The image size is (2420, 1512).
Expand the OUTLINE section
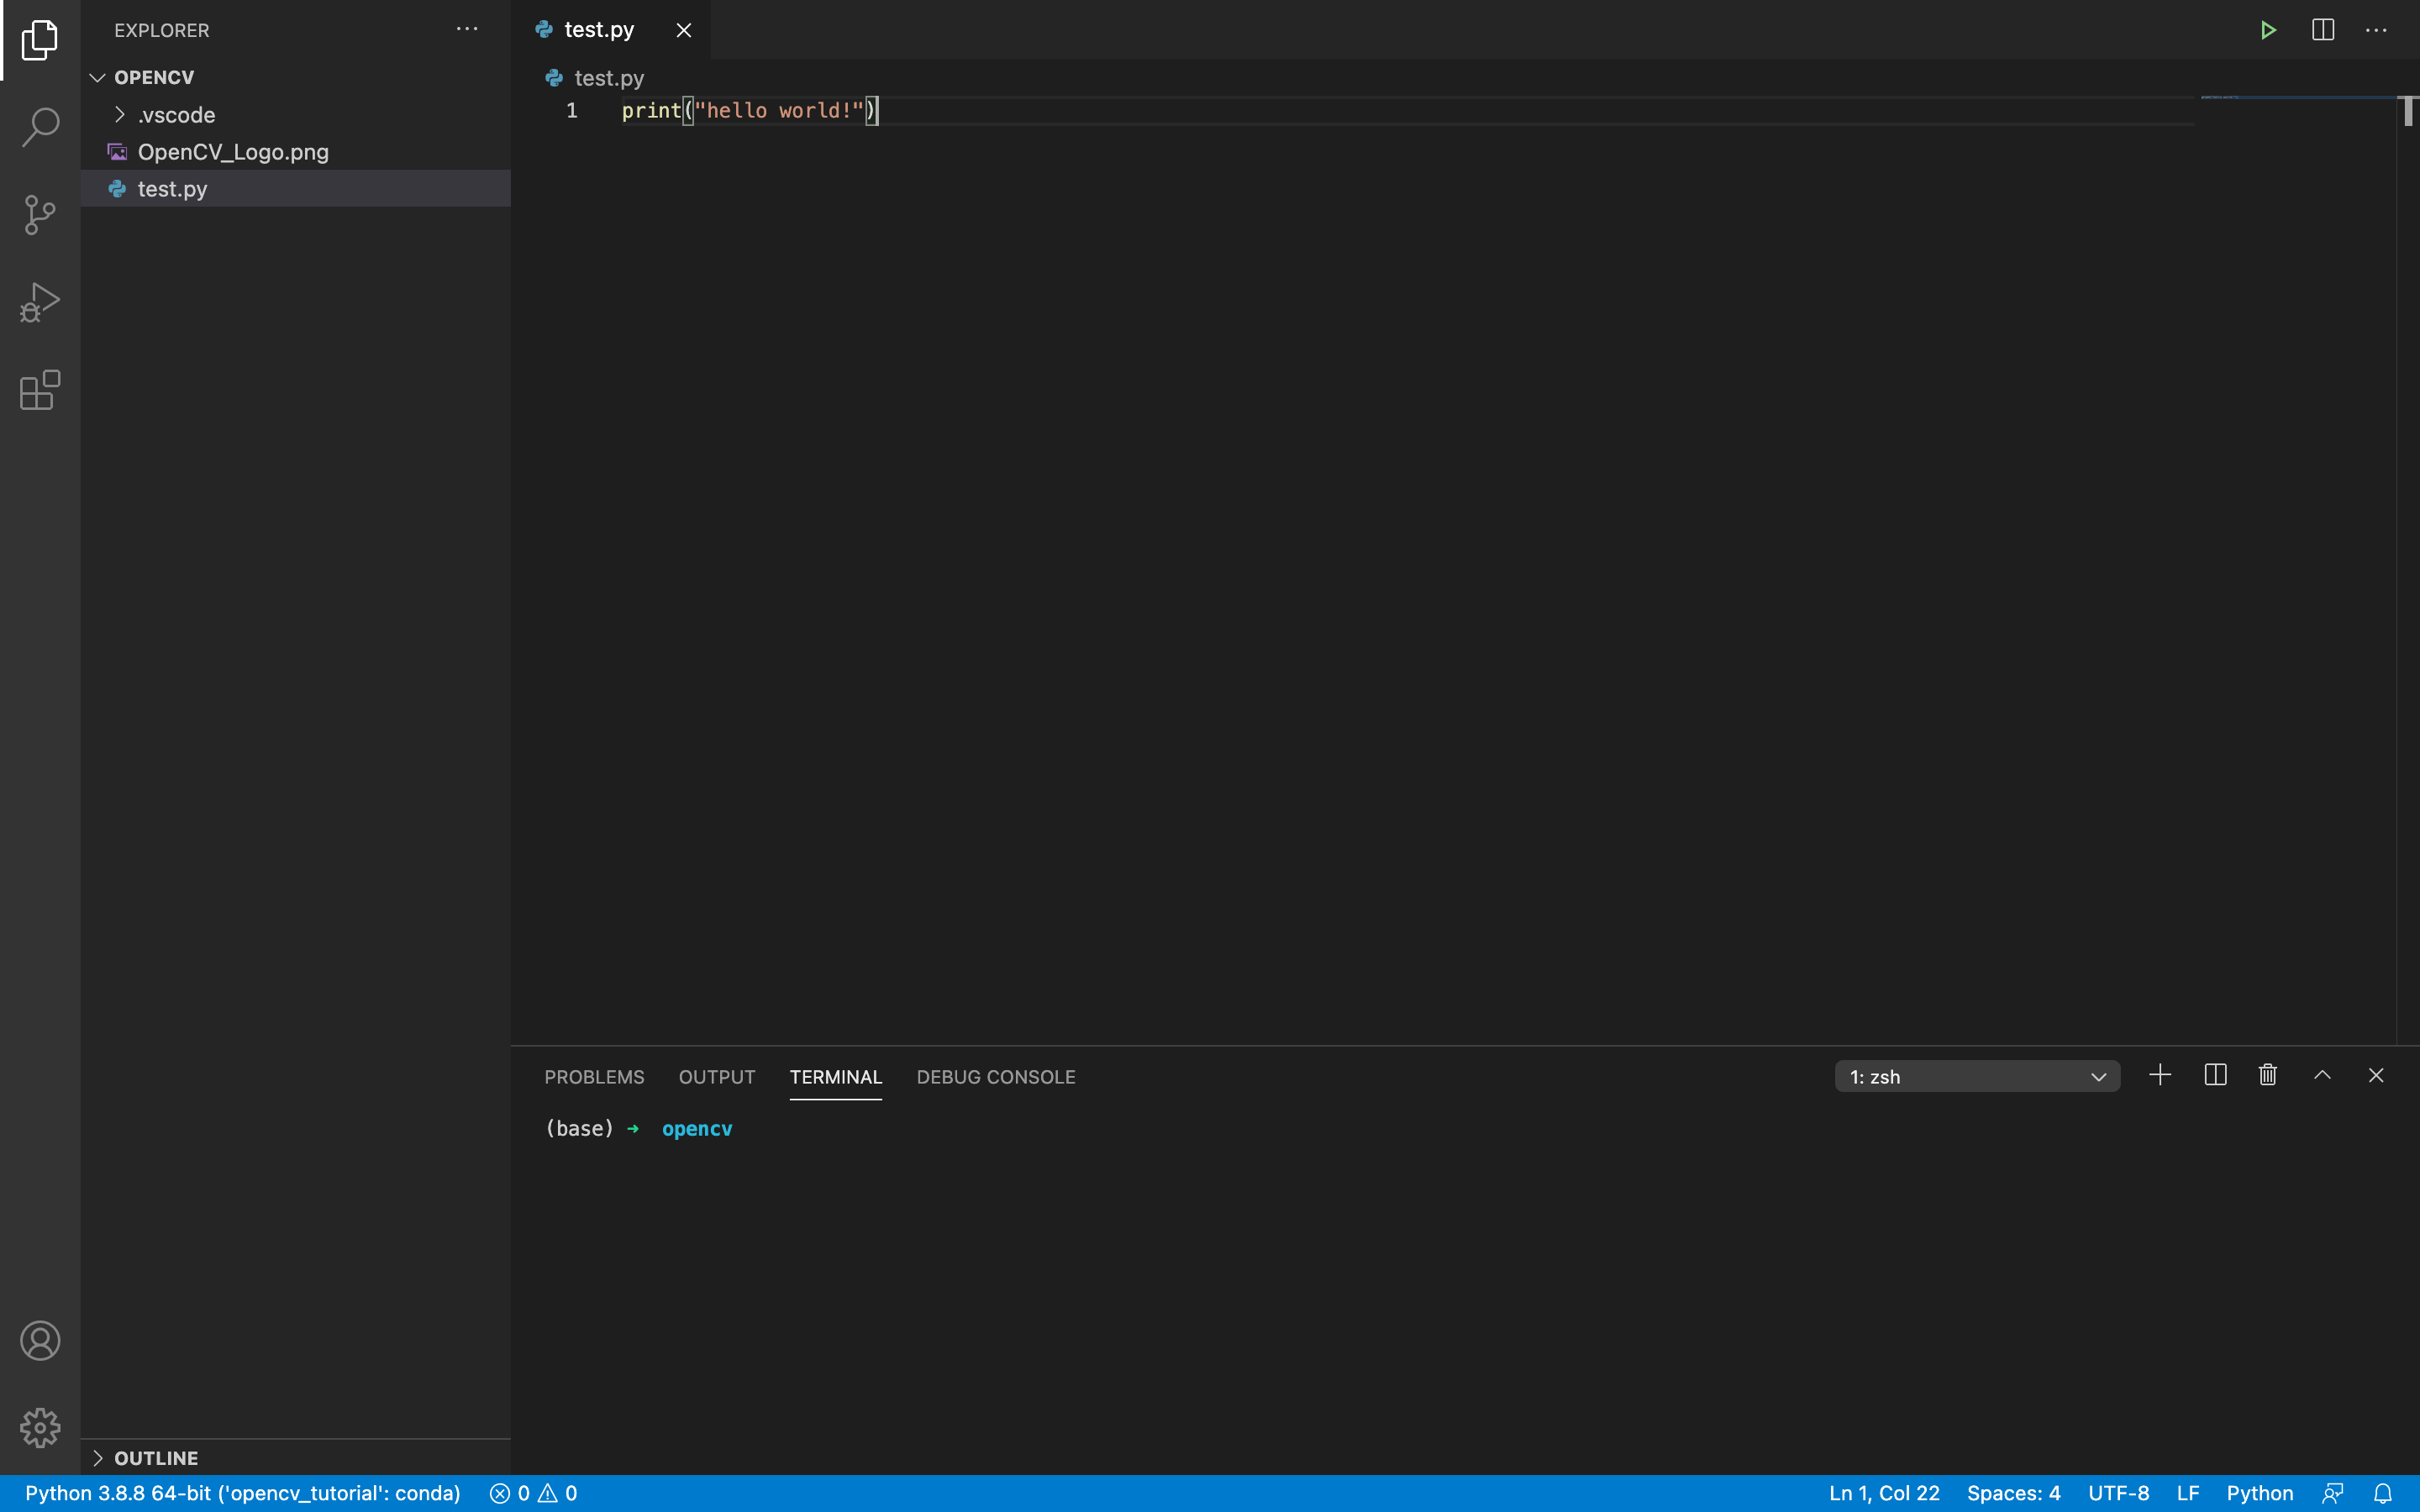pos(156,1458)
